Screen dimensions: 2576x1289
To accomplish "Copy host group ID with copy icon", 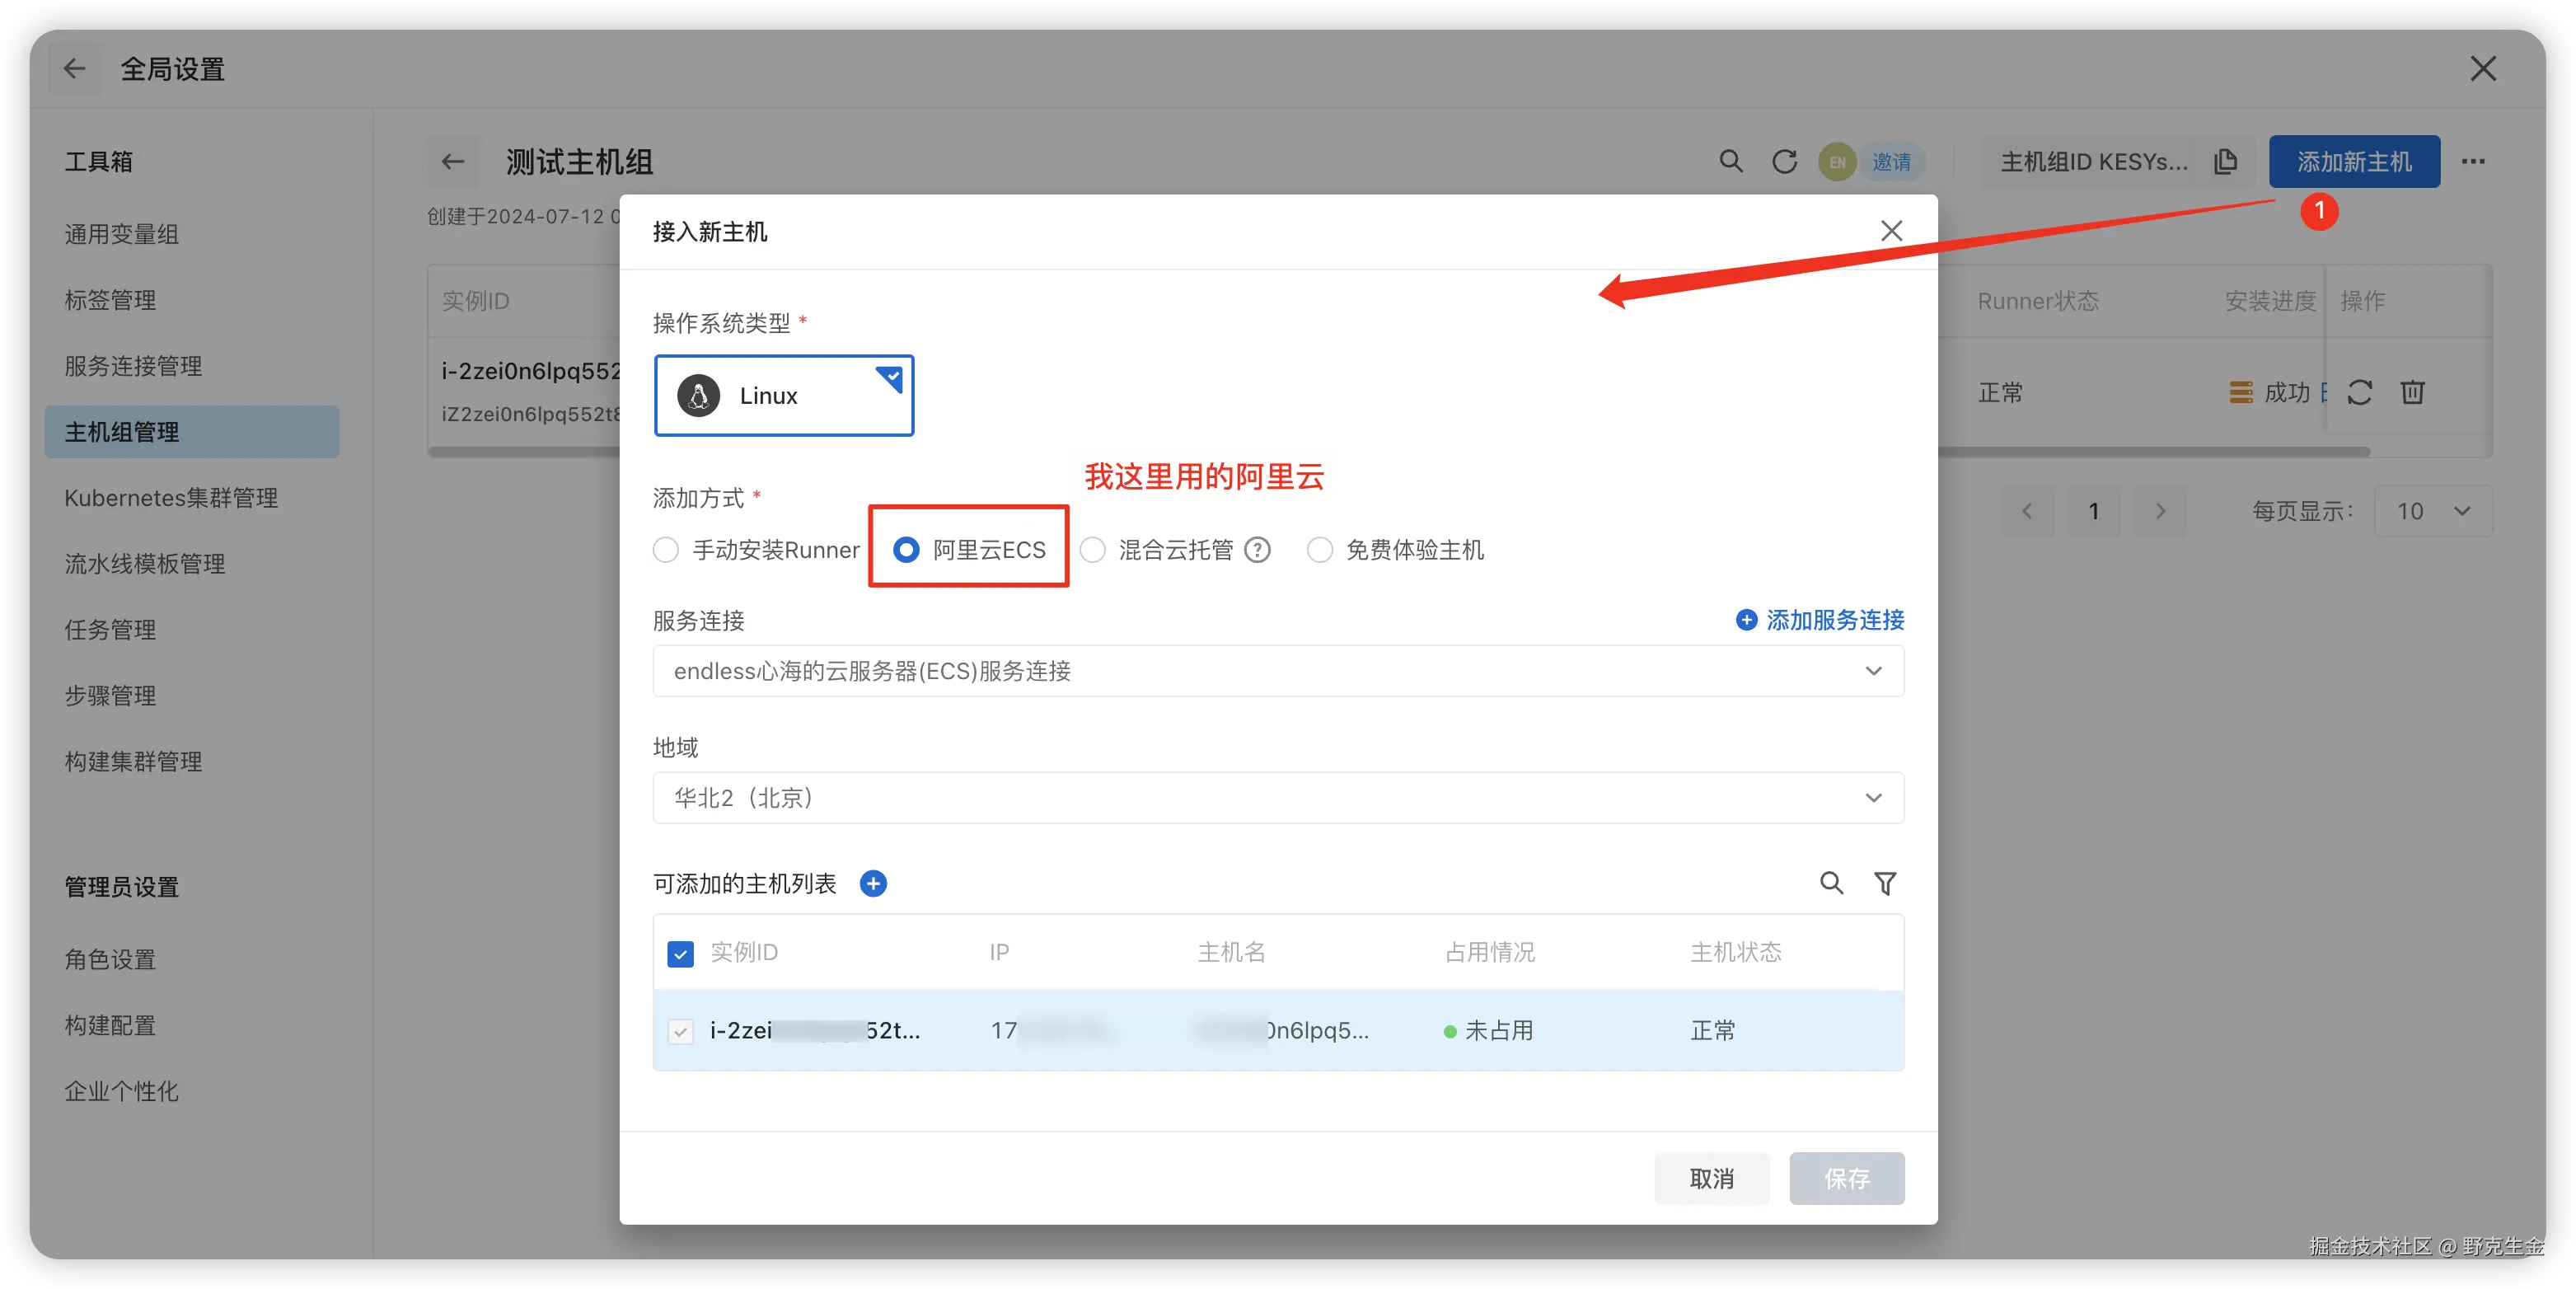I will [2226, 161].
